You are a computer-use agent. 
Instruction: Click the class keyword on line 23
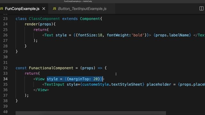21,19
